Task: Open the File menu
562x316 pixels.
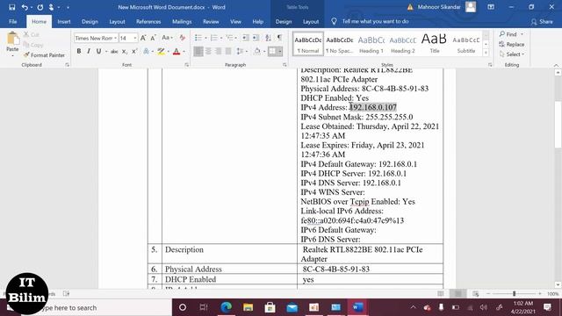Action: point(13,21)
